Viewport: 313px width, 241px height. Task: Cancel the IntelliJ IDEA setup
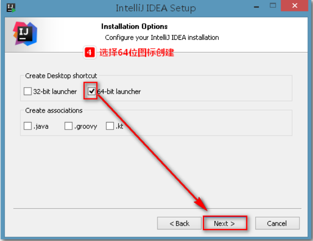coord(277,223)
